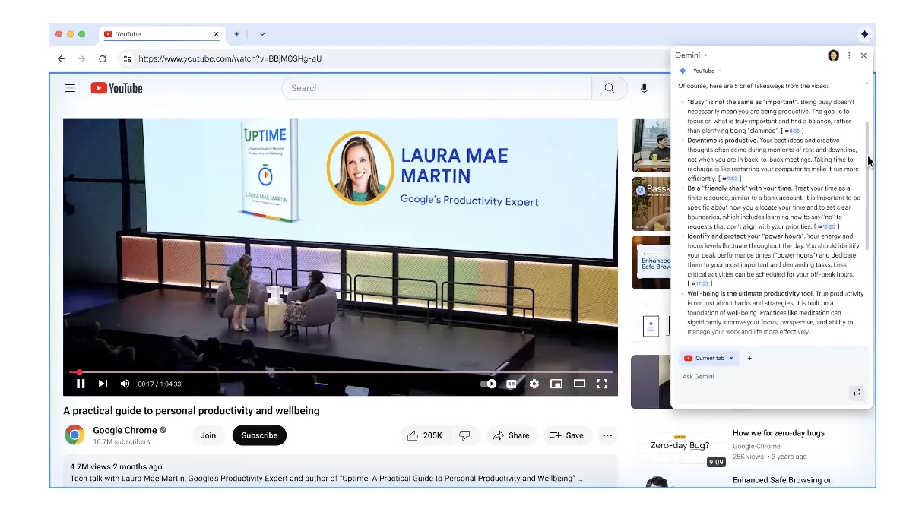The width and height of the screenshot is (903, 509).
Task: Open video settings gear
Action: (534, 384)
